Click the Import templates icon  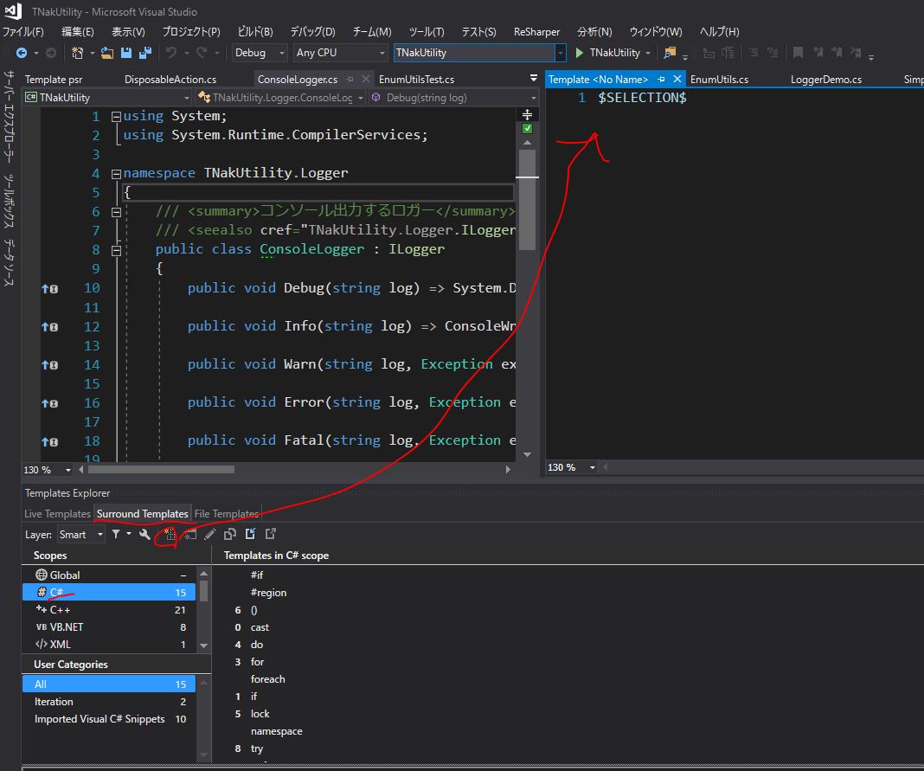250,535
